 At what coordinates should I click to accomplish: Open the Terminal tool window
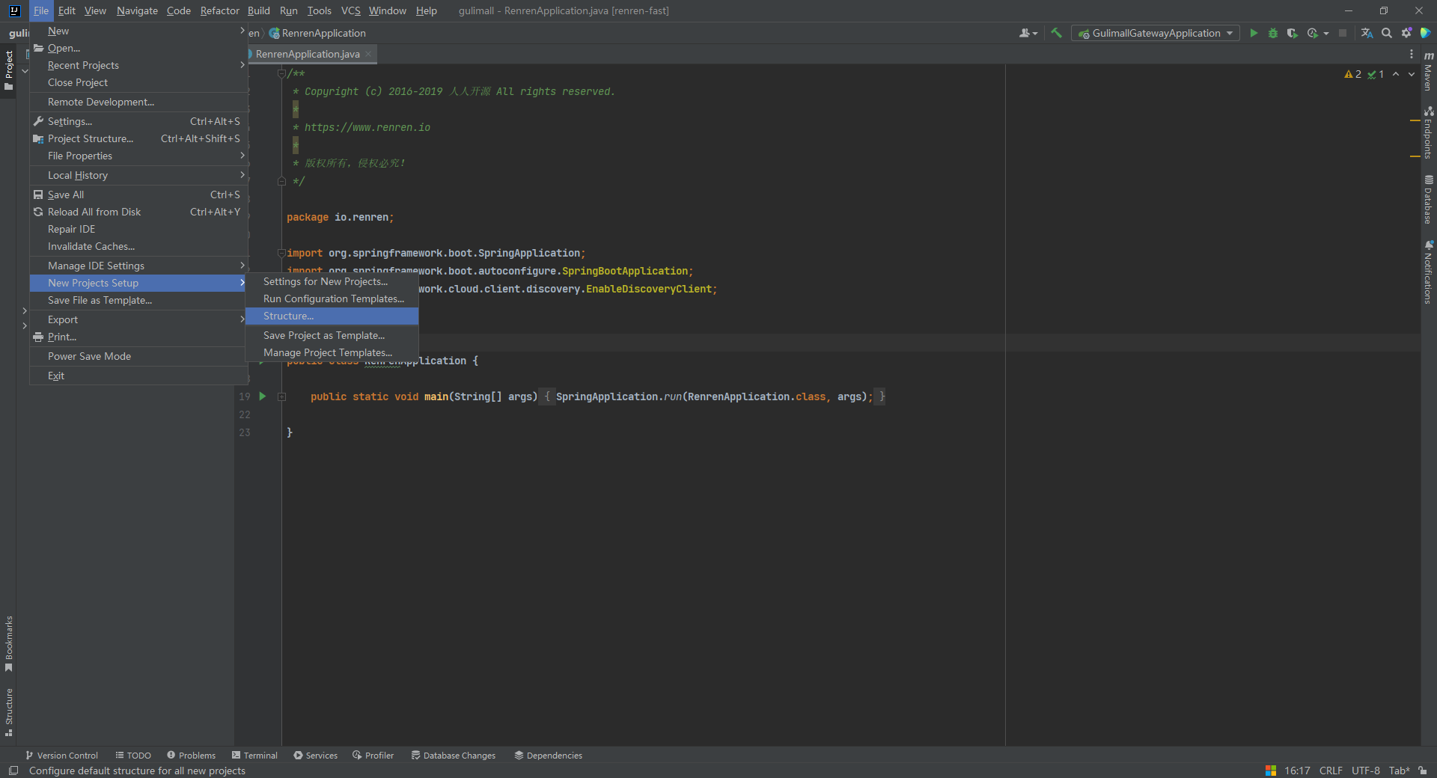coord(254,756)
